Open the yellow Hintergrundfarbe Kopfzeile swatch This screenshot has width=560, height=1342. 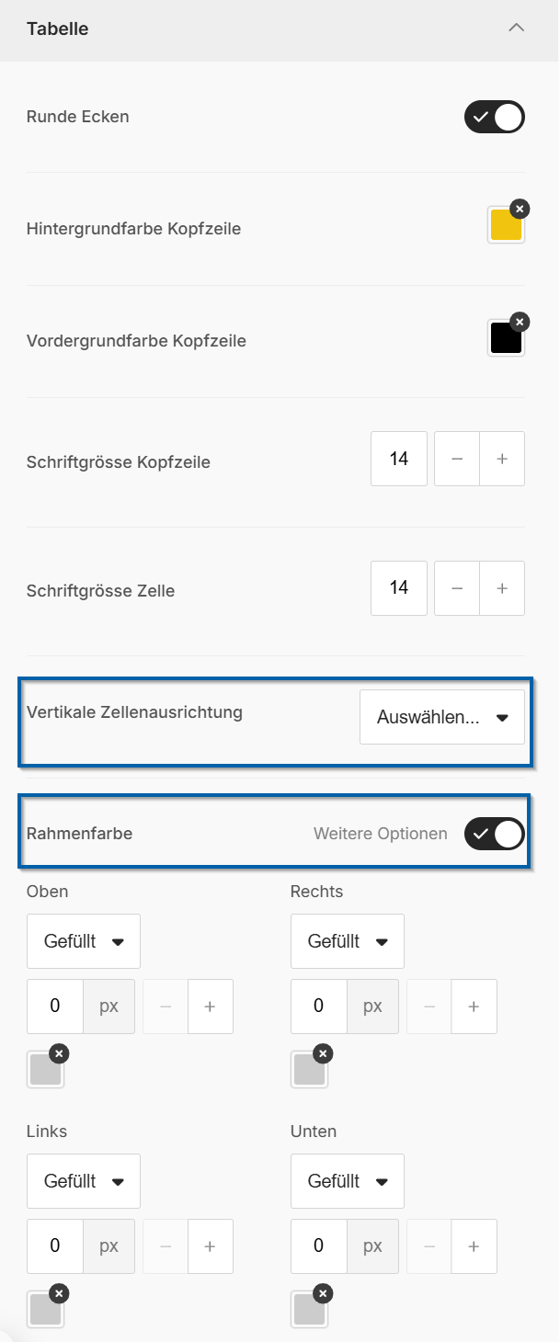pos(506,227)
